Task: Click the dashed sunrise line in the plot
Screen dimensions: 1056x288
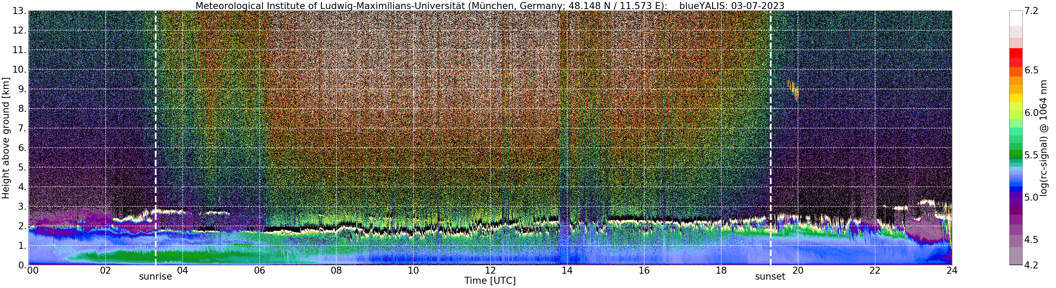Action: coord(156,138)
